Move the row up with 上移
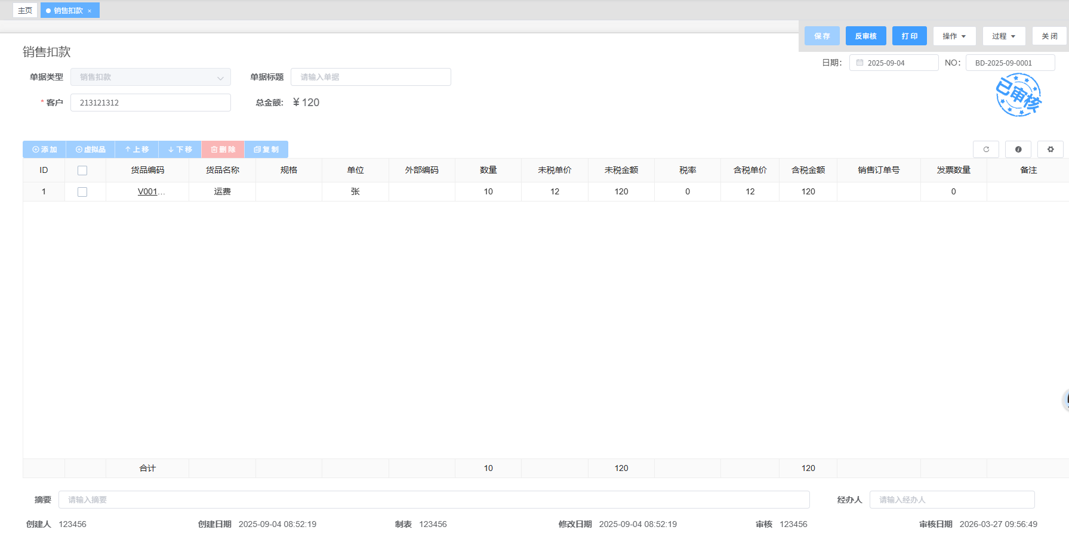The height and width of the screenshot is (533, 1069). [137, 150]
